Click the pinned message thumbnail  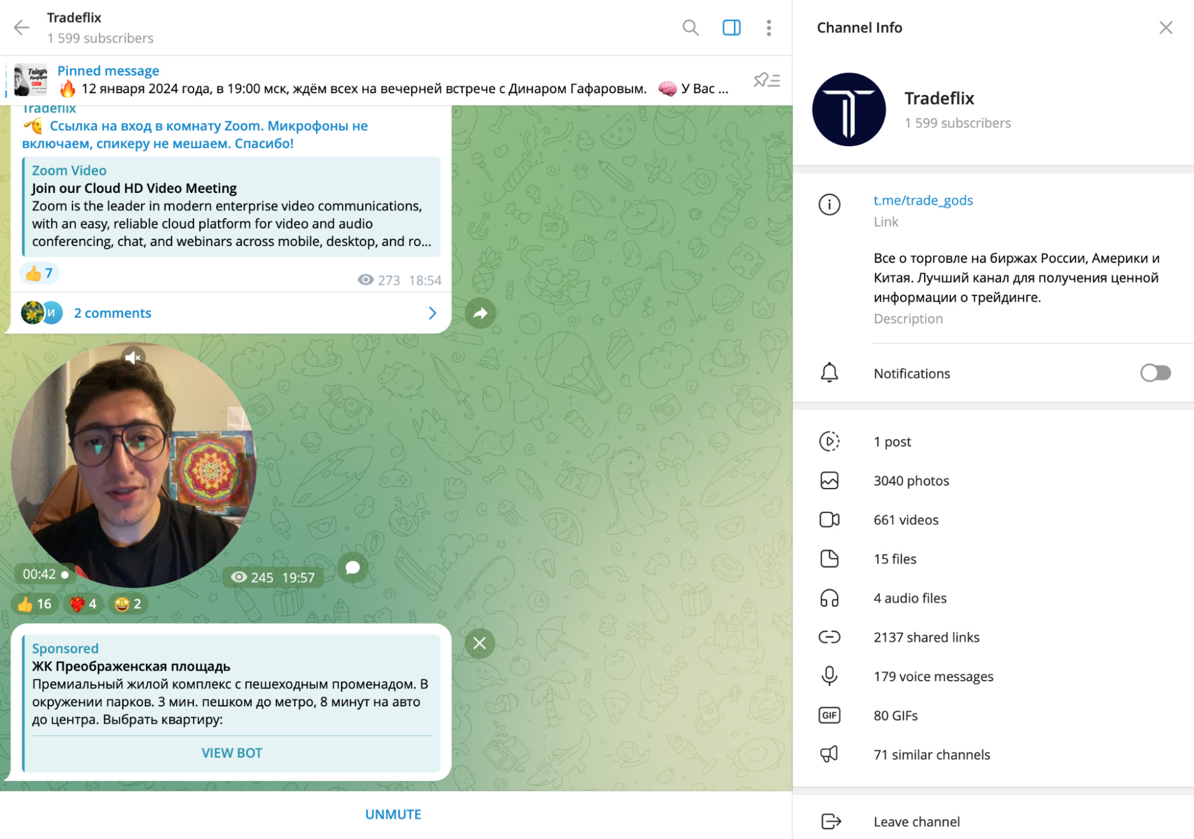tap(31, 80)
